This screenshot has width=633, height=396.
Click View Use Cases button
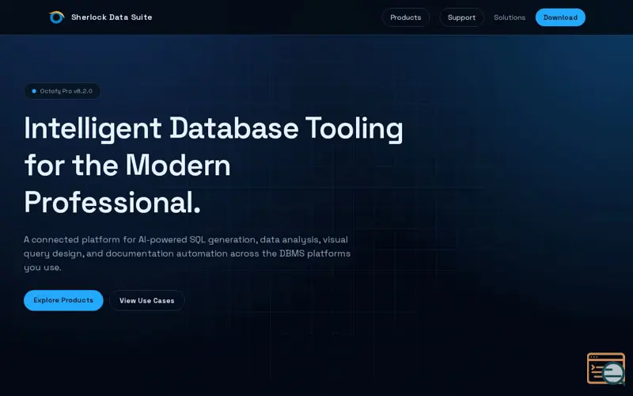(x=147, y=301)
